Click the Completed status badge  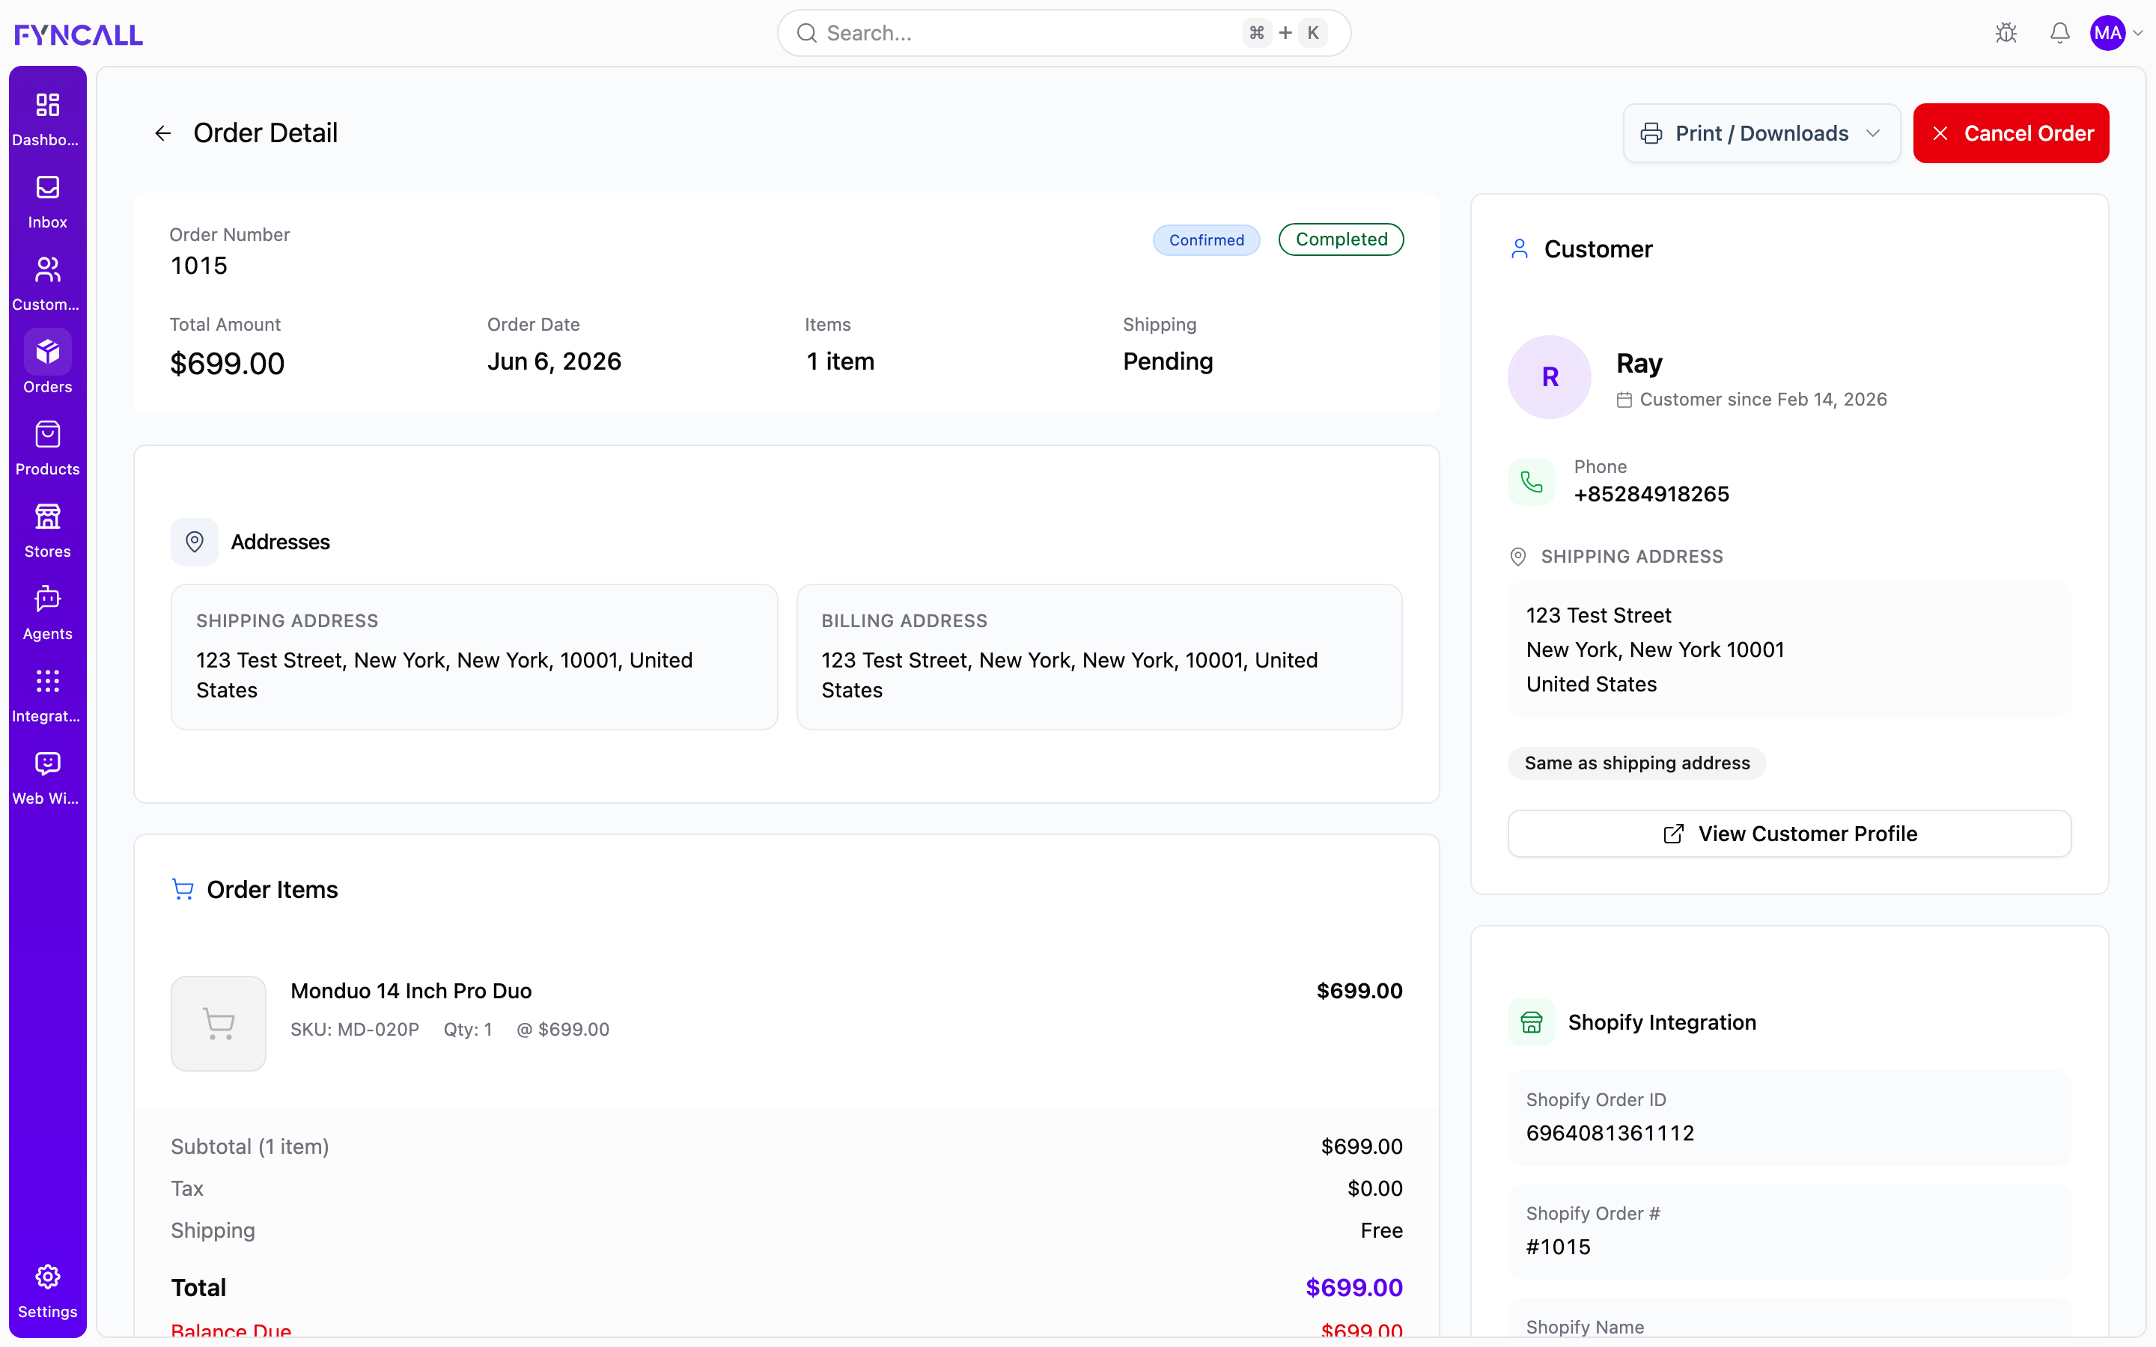tap(1341, 239)
